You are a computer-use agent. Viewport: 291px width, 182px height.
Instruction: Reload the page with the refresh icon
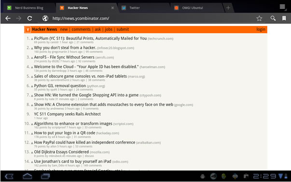30,18
